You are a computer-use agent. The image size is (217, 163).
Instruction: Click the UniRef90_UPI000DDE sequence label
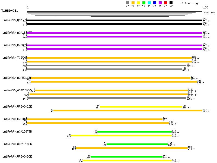[x=17, y=156]
